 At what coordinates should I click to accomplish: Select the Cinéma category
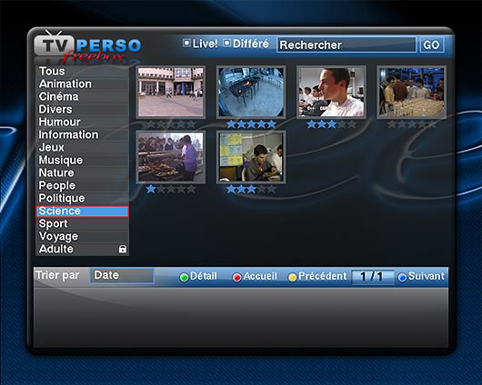[x=83, y=96]
